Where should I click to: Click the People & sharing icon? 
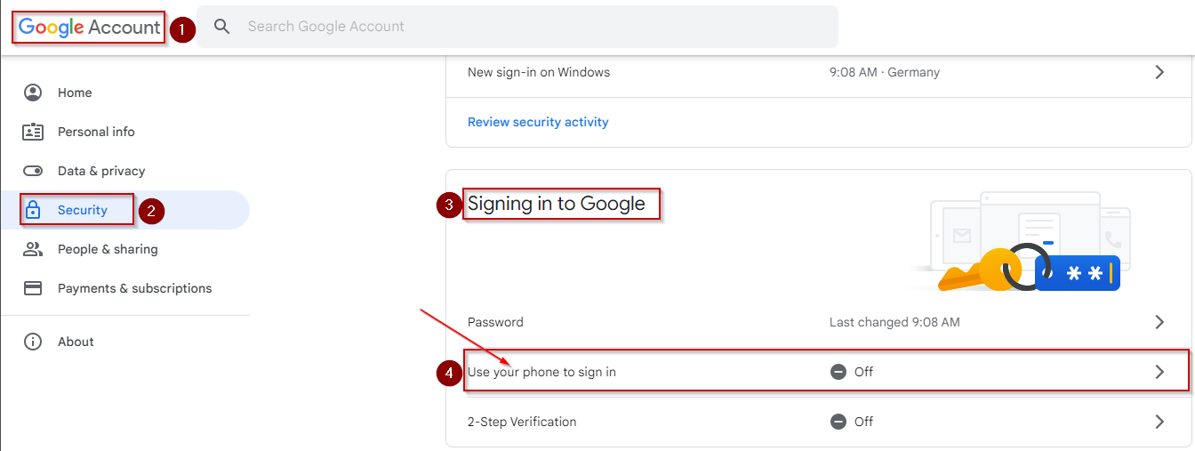33,249
